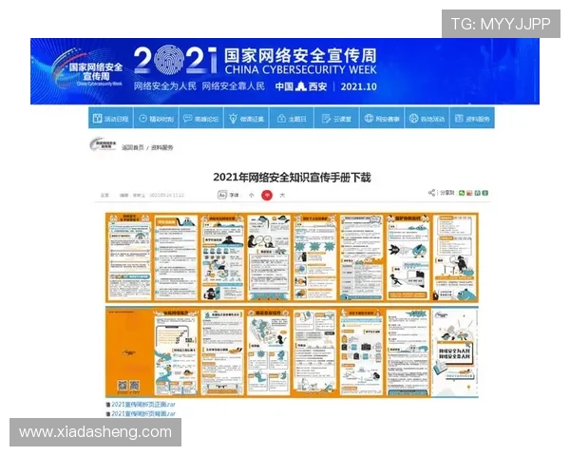Click the article publish date text
Screen dimensions: 570x456
coord(167,196)
